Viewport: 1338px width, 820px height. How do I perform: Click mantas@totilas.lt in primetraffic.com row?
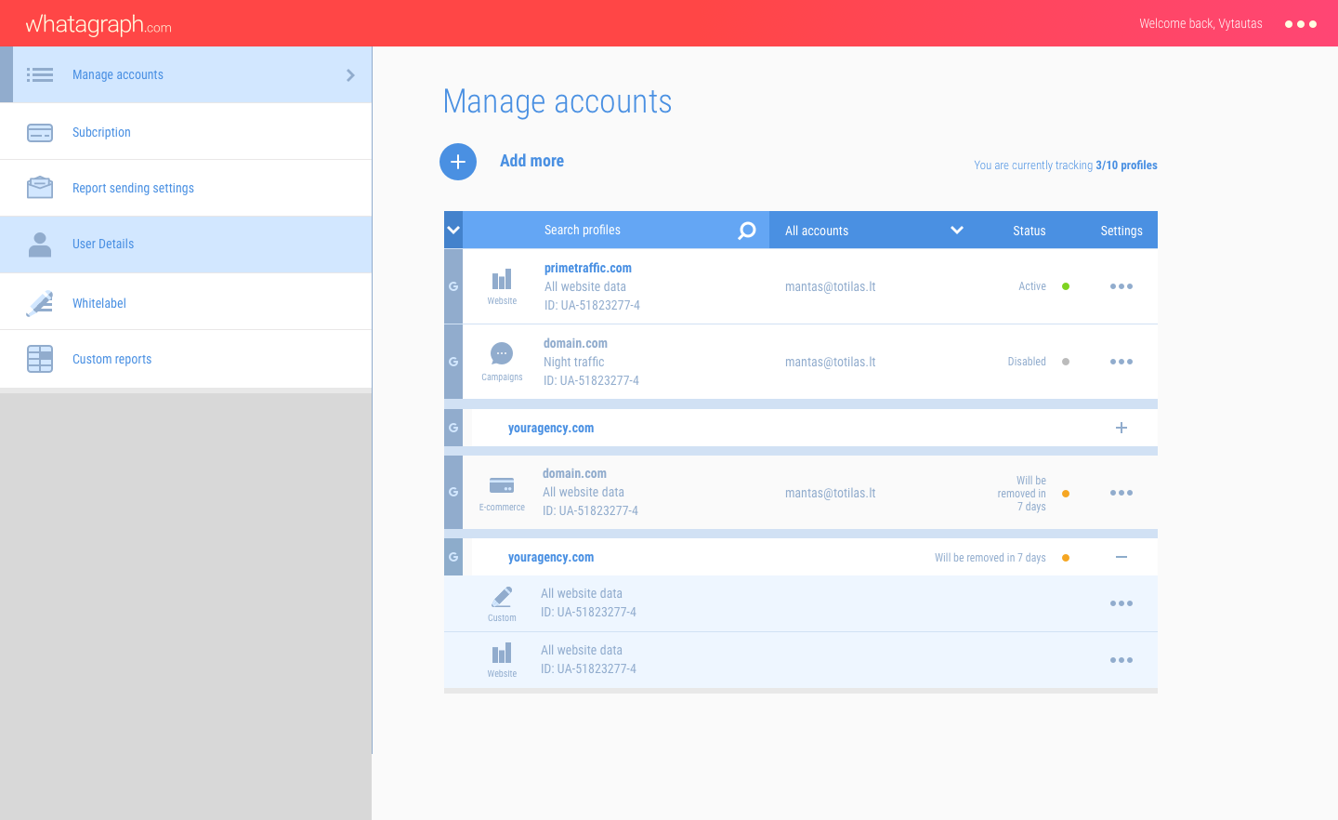click(831, 286)
